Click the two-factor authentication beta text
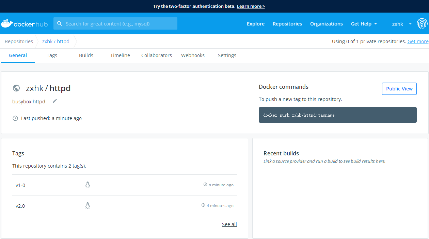Screen dimensions: 429x239 click(x=194, y=6)
